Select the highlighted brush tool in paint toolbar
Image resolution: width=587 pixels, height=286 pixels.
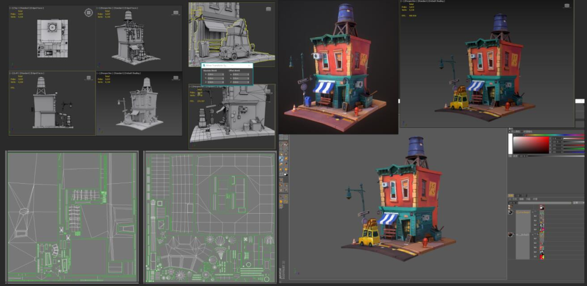pyautogui.click(x=281, y=159)
